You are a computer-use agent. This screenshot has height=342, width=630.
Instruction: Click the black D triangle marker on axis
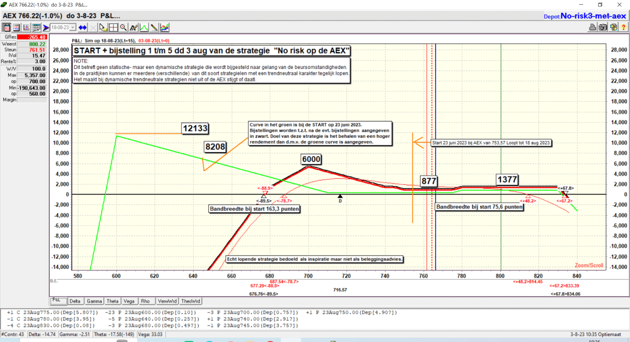pos(340,196)
